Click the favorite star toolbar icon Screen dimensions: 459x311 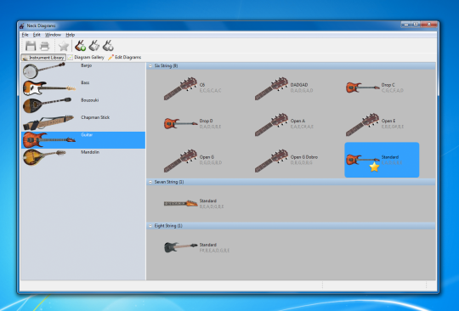(x=63, y=46)
